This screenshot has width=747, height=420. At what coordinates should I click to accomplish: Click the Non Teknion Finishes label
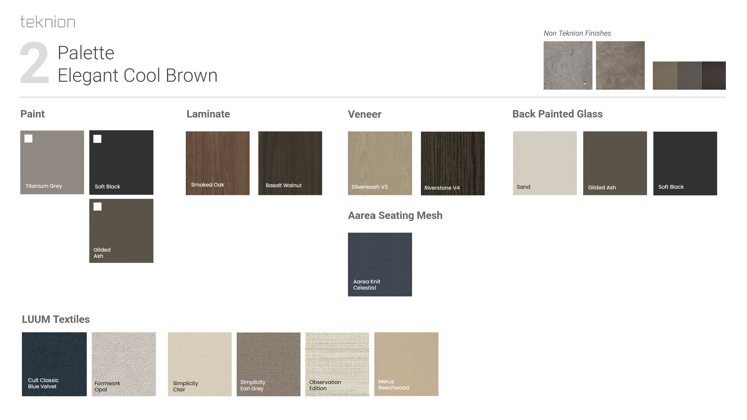click(577, 33)
